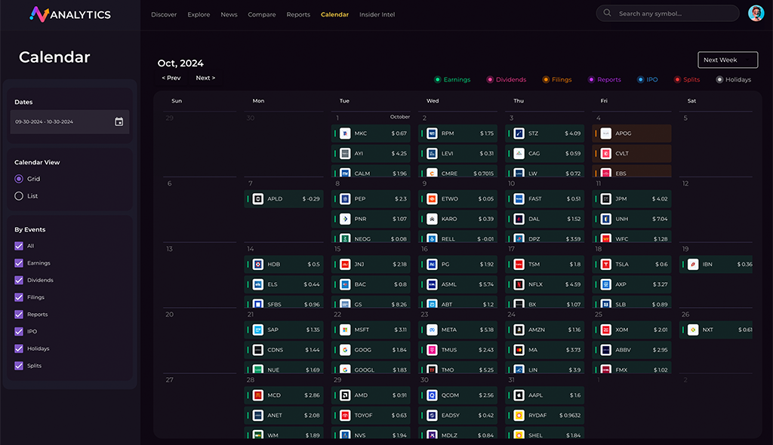Click the date range input field

click(x=69, y=121)
